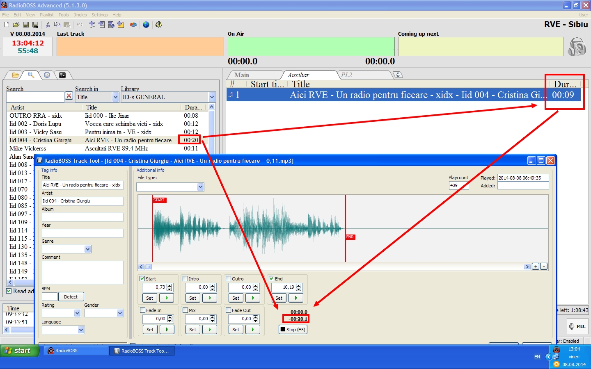Toggle the Start marker checkbox
591x369 pixels.
click(142, 279)
